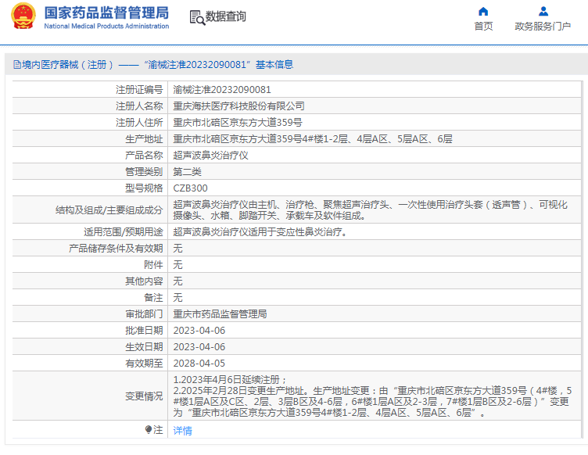
Task: Click the 数据查询 label
Action: 225,16
